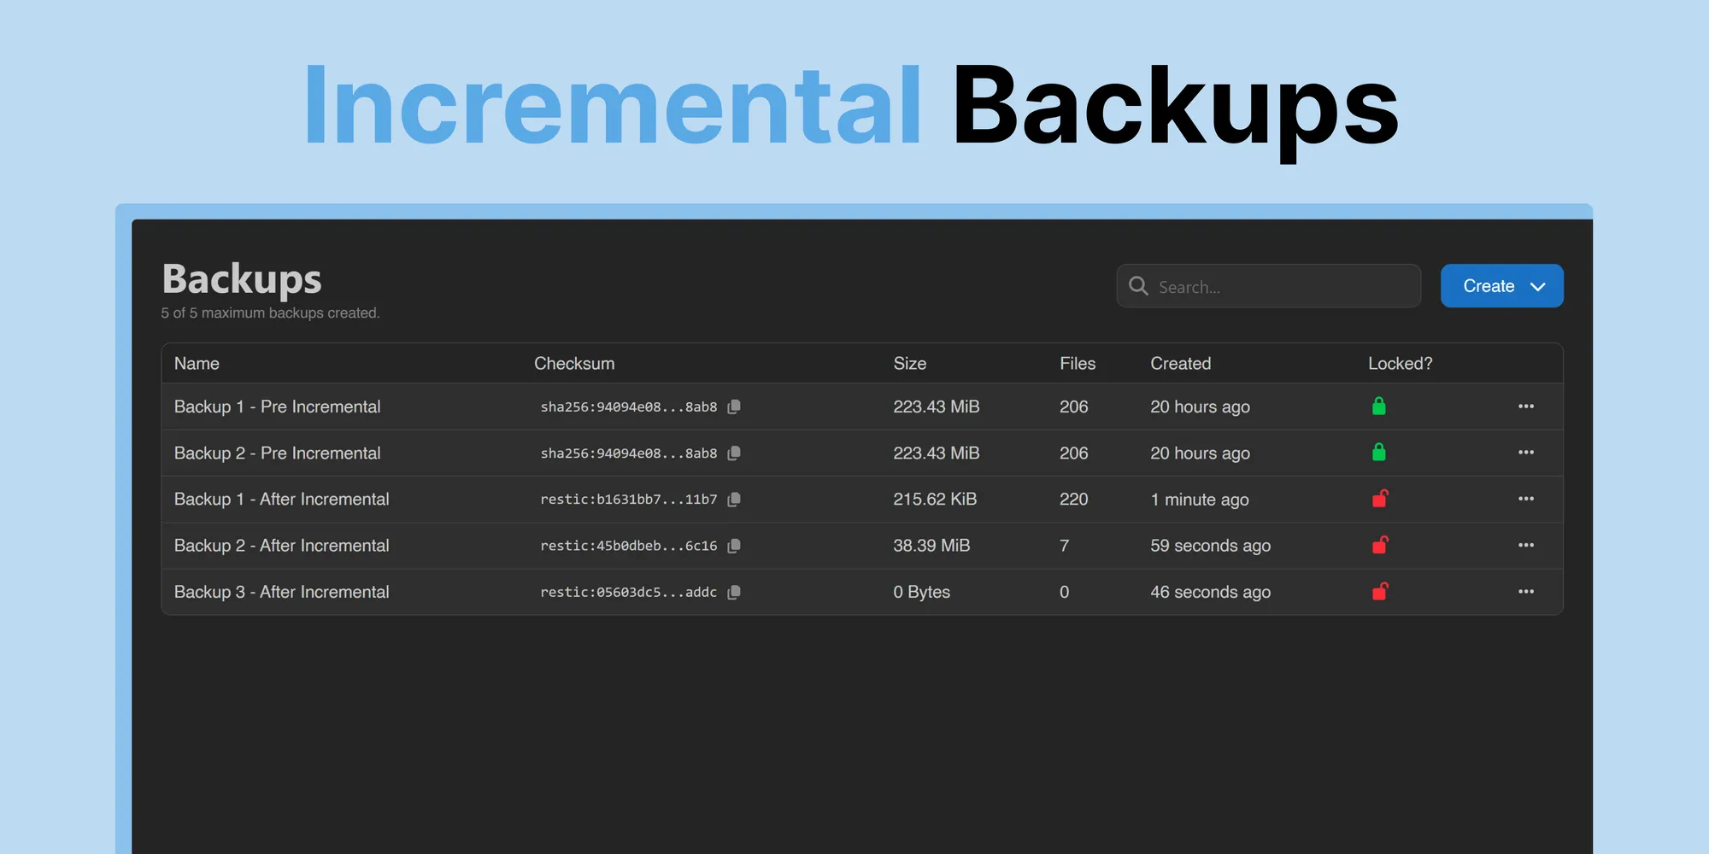Screen dimensions: 1709x854
Task: Open actions menu for Backup 3 - After Incremental
Action: [1526, 592]
